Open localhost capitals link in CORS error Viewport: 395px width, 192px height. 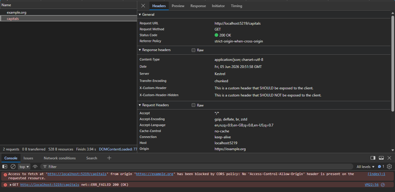click(77, 174)
